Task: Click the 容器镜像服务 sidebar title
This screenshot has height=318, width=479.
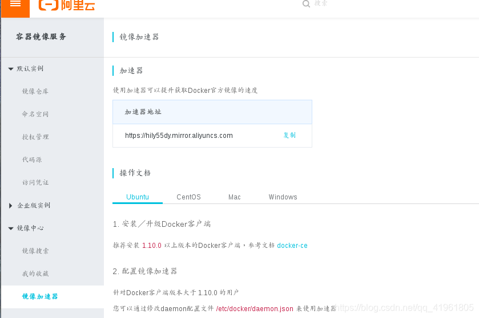Action: tap(41, 36)
